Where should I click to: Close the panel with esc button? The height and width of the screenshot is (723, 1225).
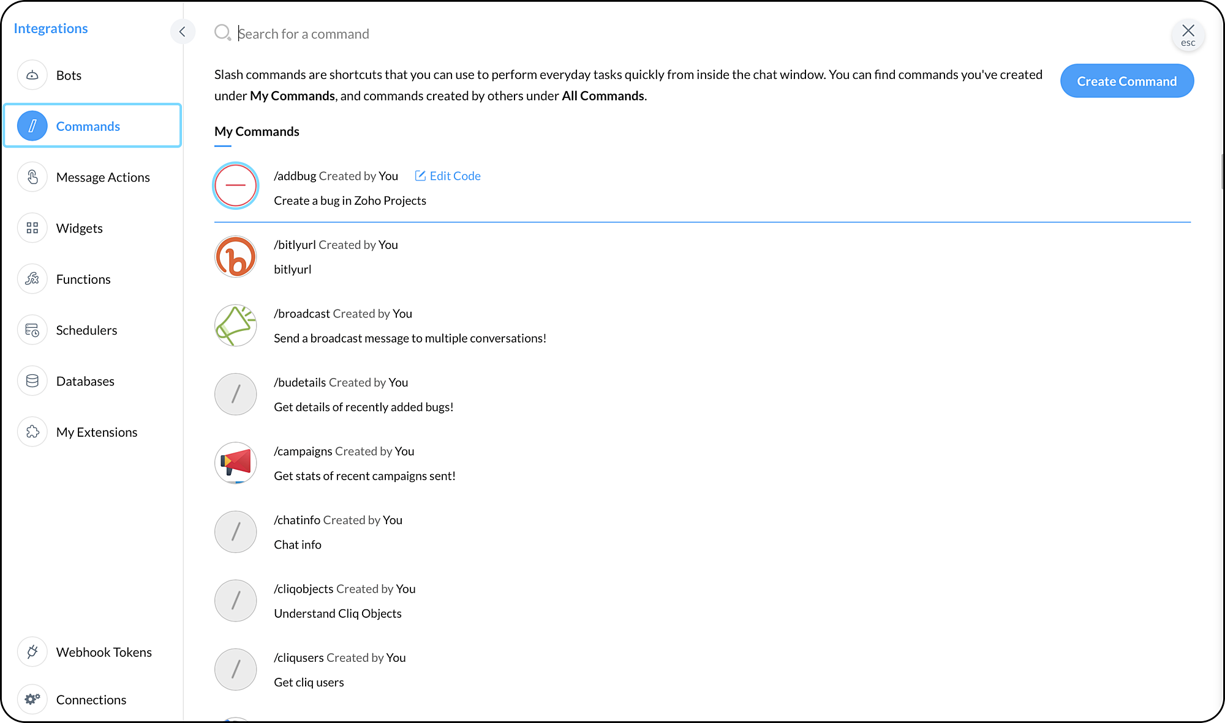pos(1188,34)
